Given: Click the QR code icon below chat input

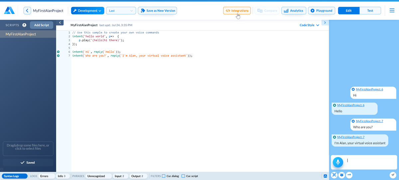Looking at the screenshot, I should pyautogui.click(x=334, y=175).
